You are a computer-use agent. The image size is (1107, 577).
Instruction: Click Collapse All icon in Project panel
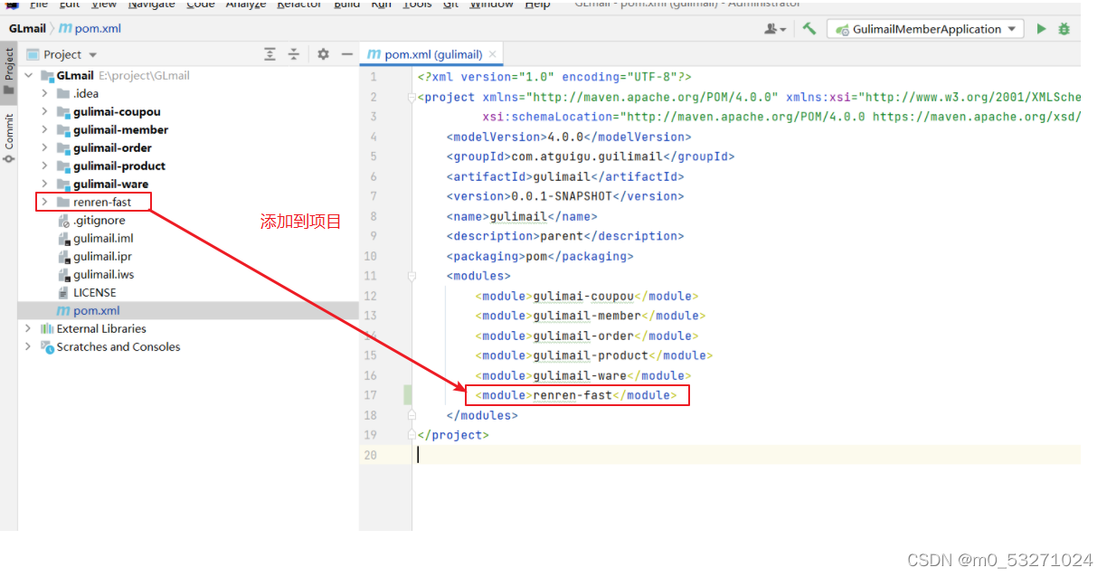(293, 54)
